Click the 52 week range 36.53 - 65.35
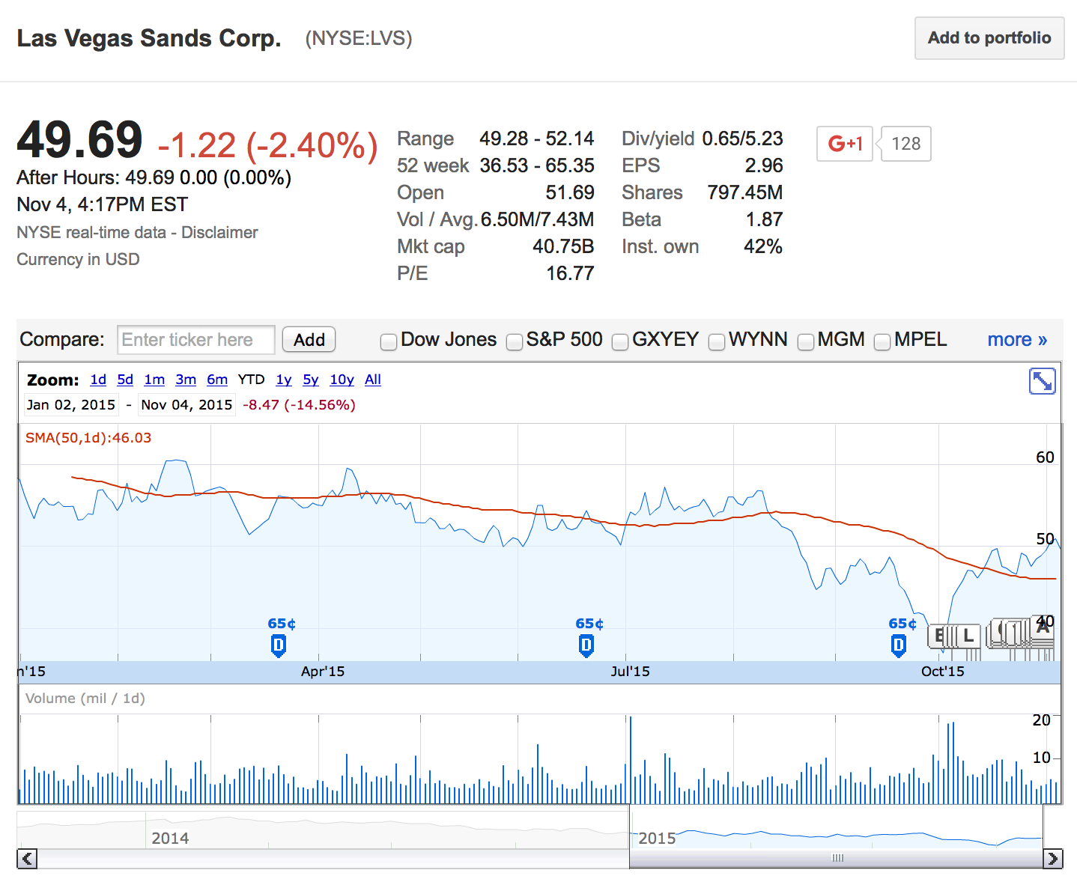Image resolution: width=1077 pixels, height=879 pixels. (x=537, y=165)
